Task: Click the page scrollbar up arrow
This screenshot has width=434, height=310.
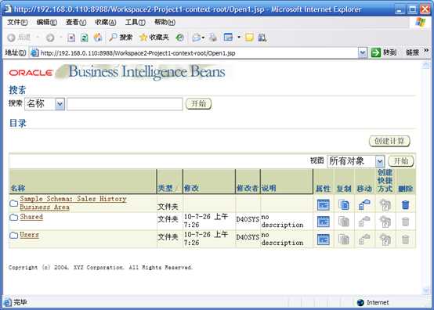Action: pos(426,65)
